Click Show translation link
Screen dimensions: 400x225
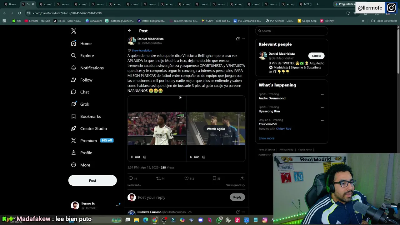pyautogui.click(x=142, y=50)
